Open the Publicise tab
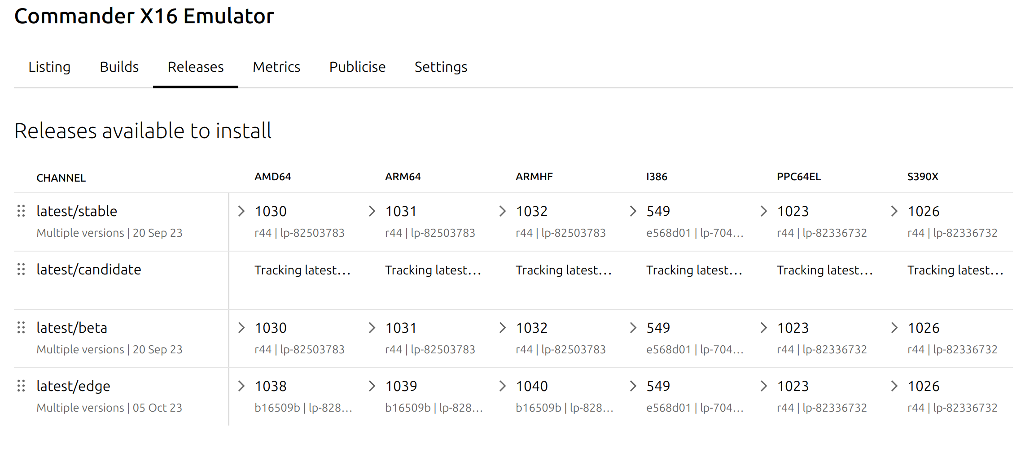 point(357,67)
